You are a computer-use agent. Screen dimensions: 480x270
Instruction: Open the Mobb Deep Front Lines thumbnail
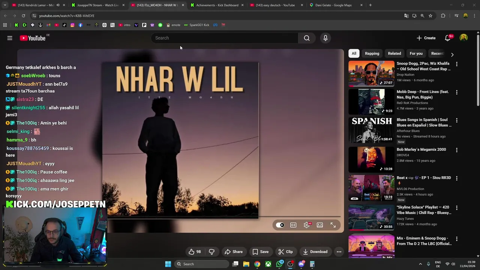click(x=371, y=102)
